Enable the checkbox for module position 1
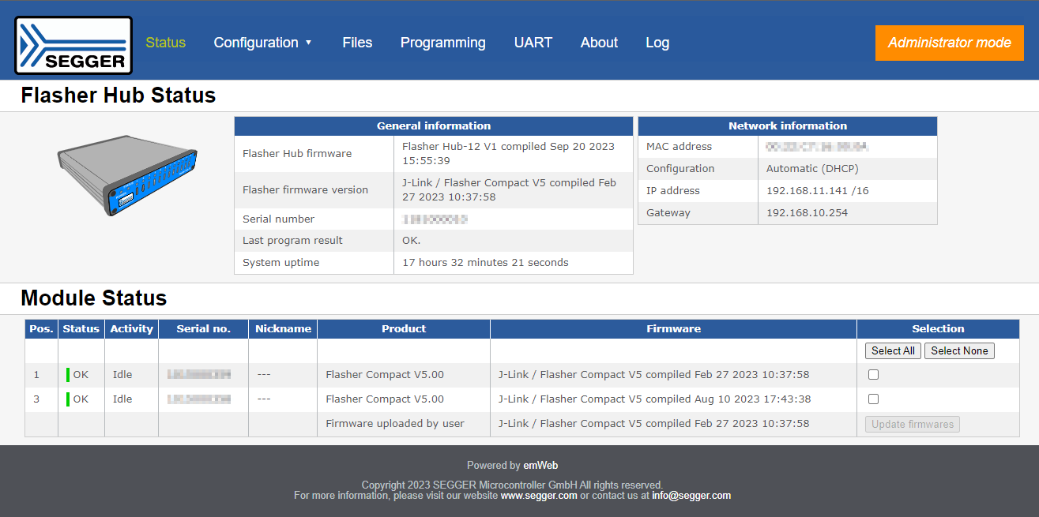Image resolution: width=1039 pixels, height=517 pixels. pyautogui.click(x=873, y=375)
